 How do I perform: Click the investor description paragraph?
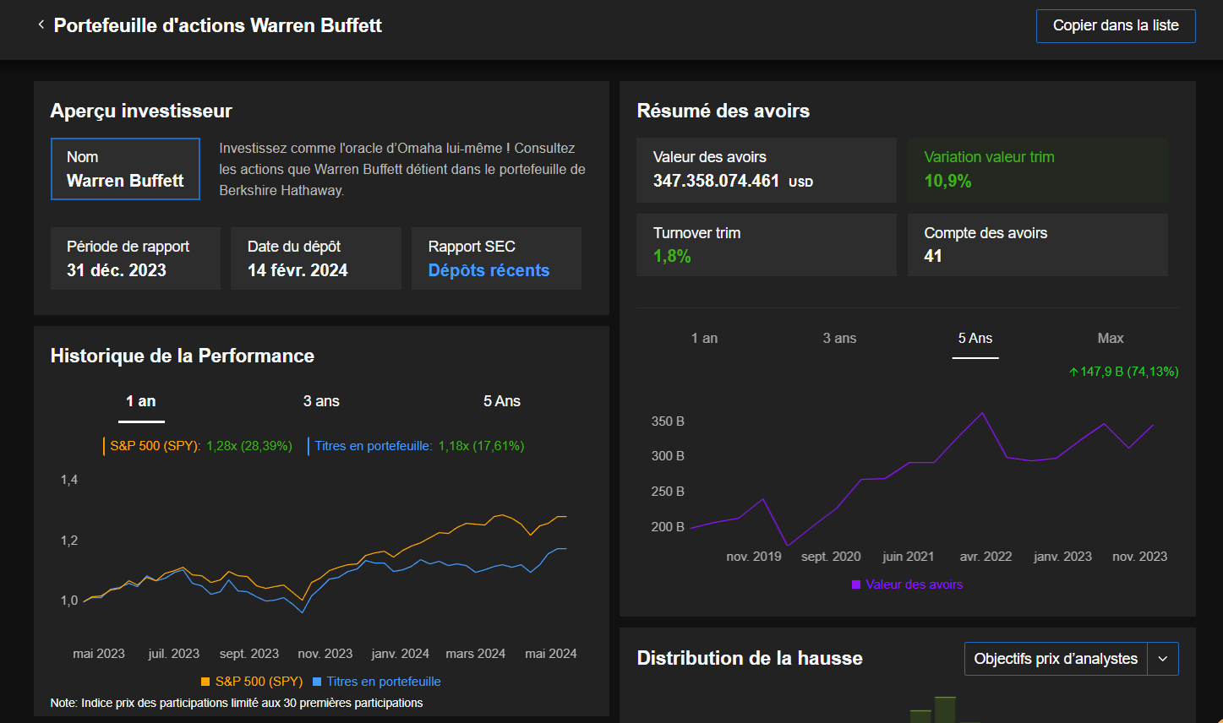pos(402,169)
